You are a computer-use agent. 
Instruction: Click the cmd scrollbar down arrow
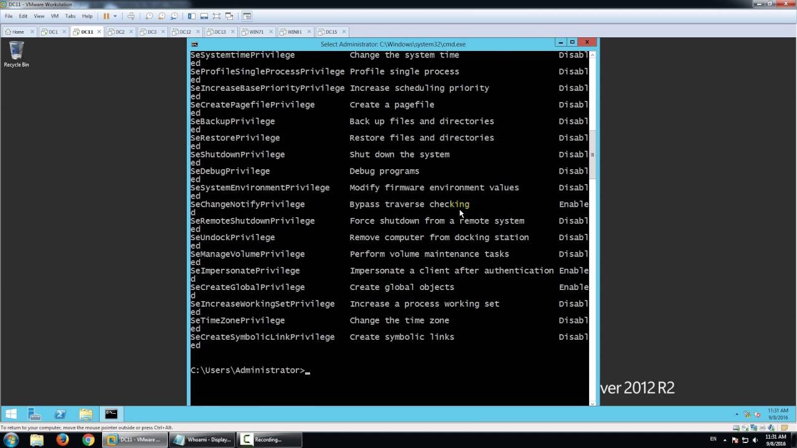(x=592, y=403)
